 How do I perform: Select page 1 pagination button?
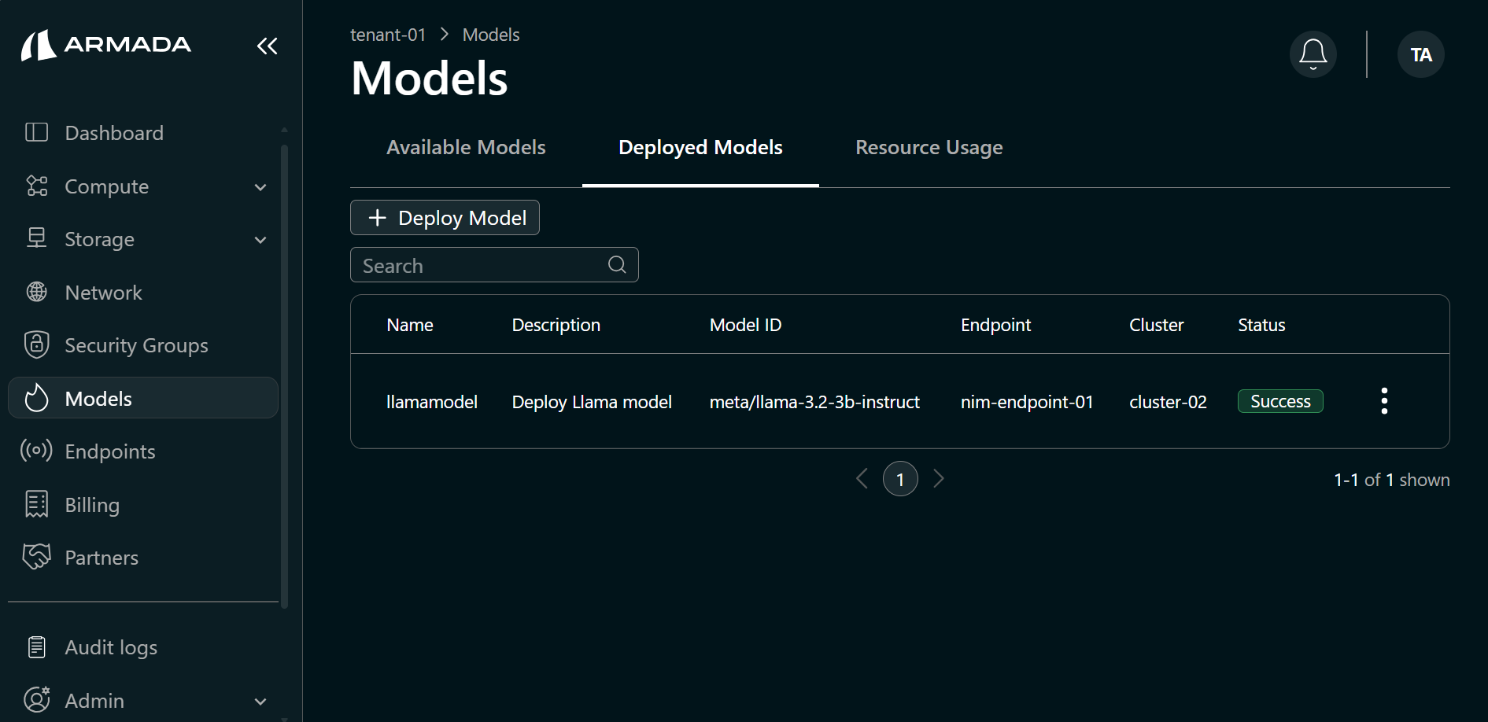click(x=900, y=479)
